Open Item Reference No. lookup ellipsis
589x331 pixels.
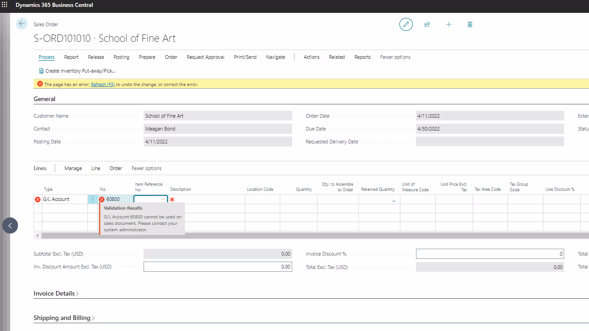[163, 200]
